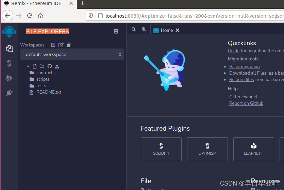Create a new folder in explorer

[42, 66]
